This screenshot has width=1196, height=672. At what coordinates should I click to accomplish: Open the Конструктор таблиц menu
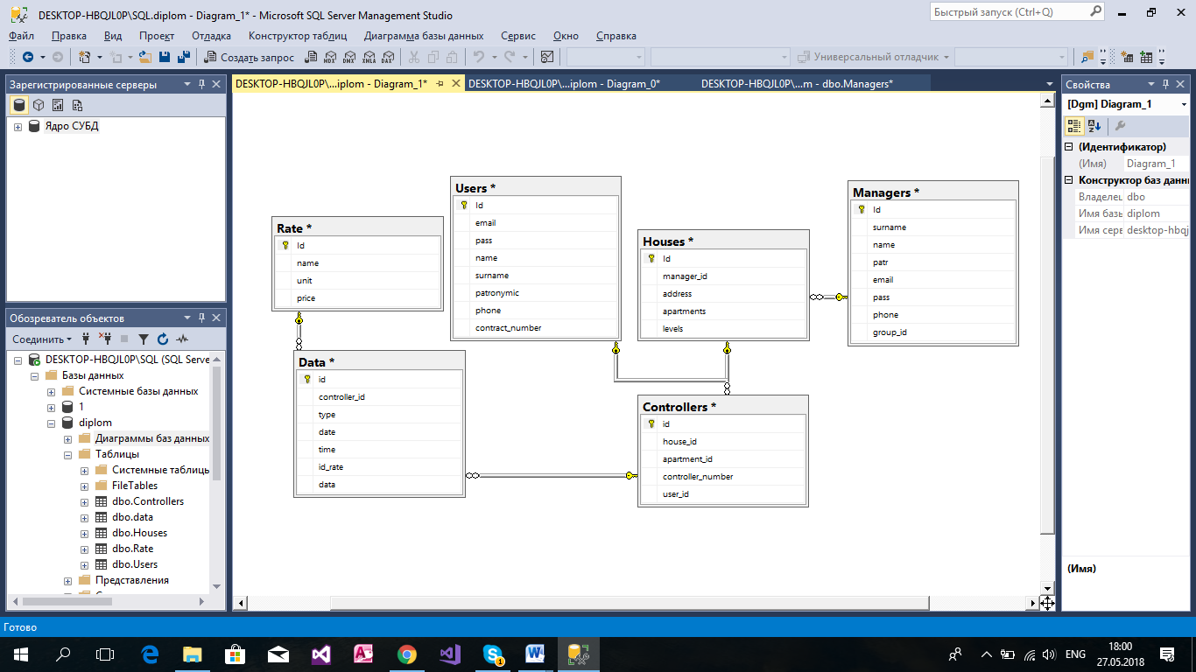[298, 36]
